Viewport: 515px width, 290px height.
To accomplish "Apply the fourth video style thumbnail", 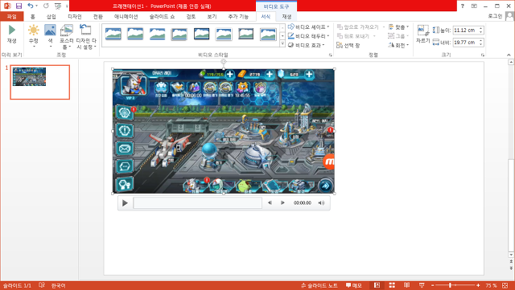I will [179, 34].
